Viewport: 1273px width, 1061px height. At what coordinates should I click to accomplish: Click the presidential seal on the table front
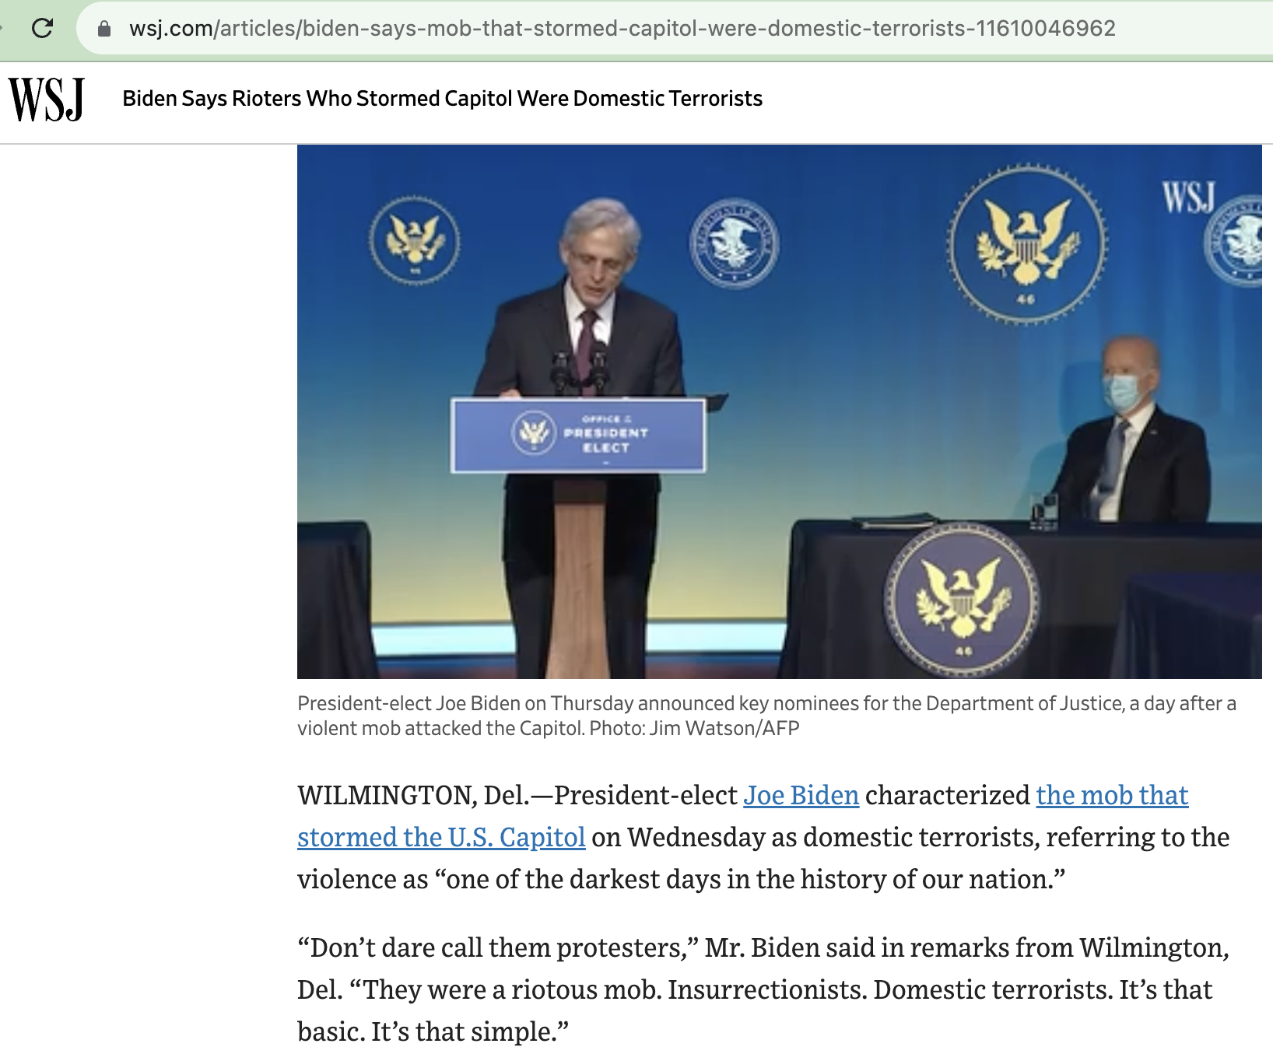click(963, 598)
